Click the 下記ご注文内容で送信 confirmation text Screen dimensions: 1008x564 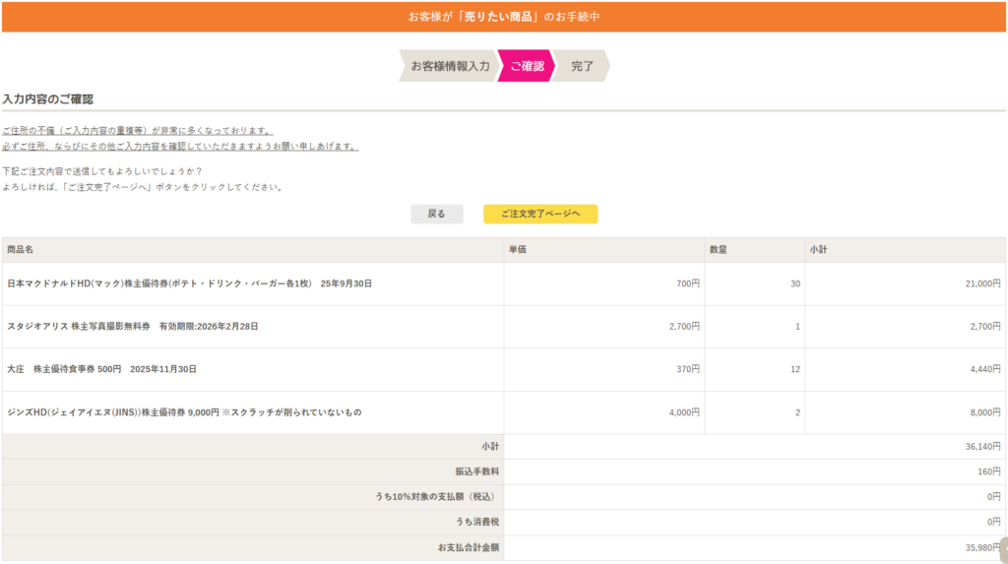101,171
